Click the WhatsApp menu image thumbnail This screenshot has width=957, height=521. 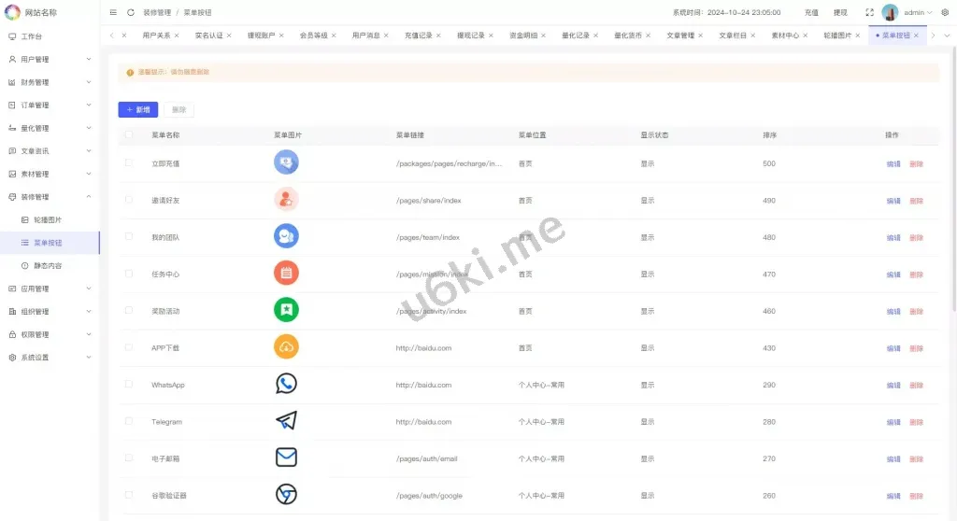pos(286,384)
